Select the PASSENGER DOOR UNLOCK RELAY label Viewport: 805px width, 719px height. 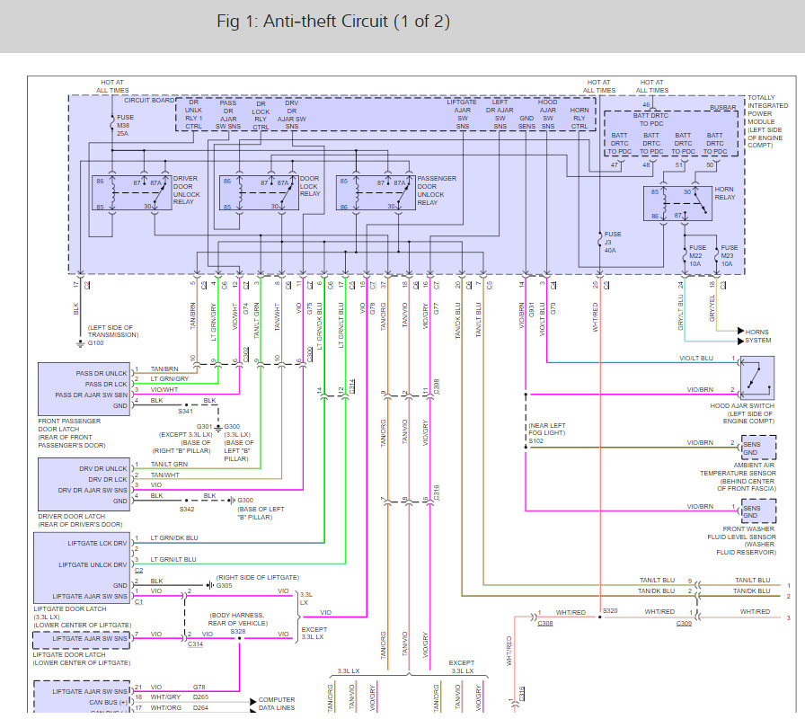(x=437, y=191)
